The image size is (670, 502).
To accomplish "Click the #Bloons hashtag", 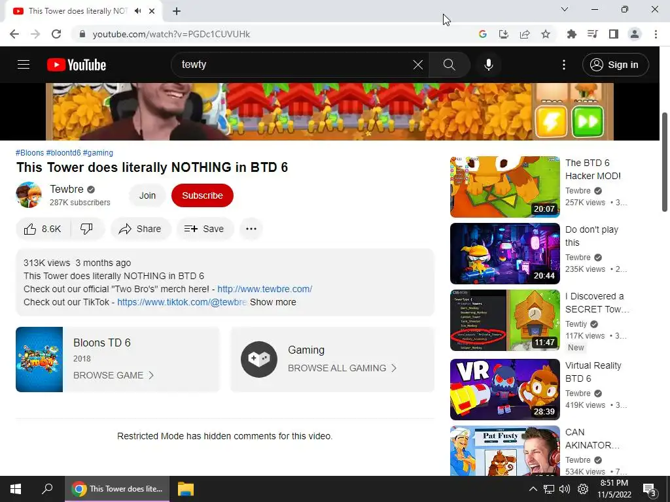I will [30, 153].
